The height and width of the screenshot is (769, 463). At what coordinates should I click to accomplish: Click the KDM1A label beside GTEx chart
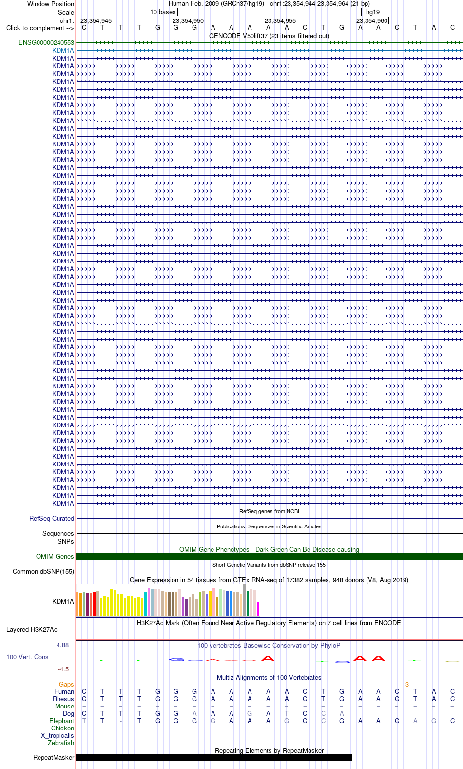click(63, 601)
